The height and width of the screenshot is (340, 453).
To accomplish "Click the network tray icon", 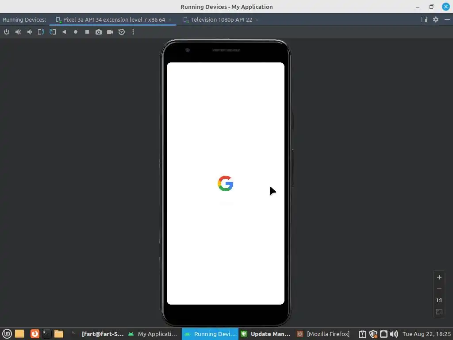I will [x=384, y=334].
